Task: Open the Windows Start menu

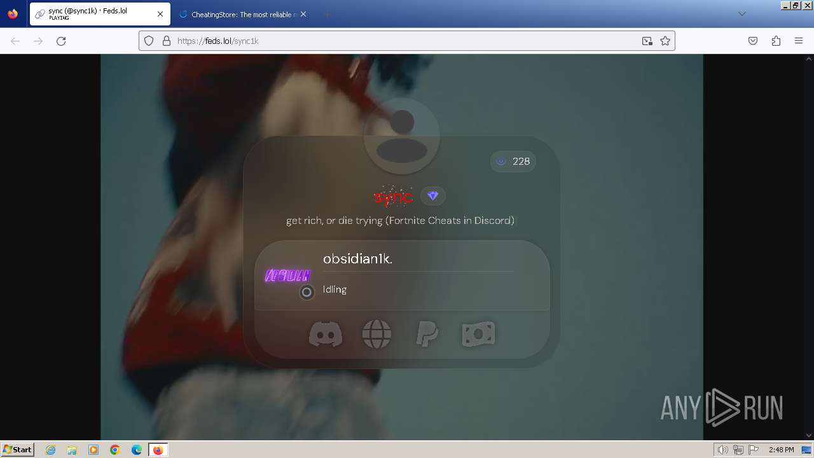Action: [17, 450]
